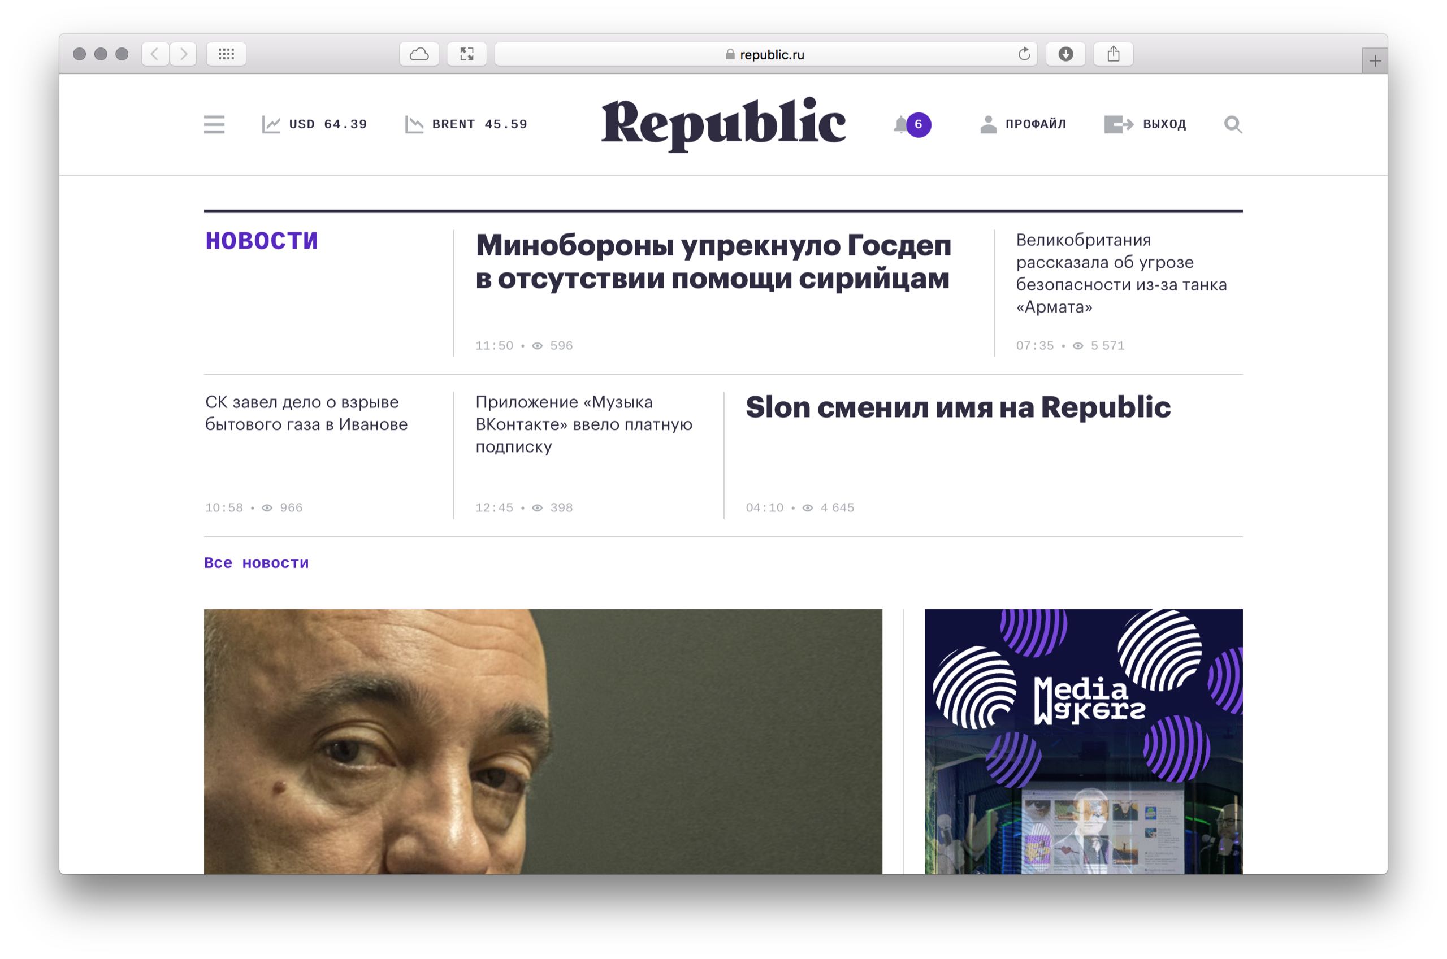Click the ВЫХОД logout link
Image resolution: width=1447 pixels, height=959 pixels.
pyautogui.click(x=1145, y=124)
